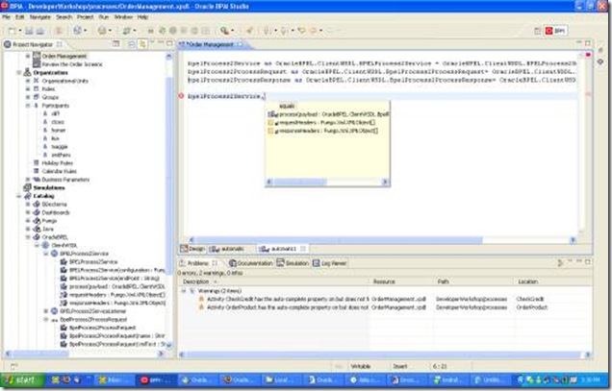Click the Calendar Rules icon
The image size is (612, 391).
click(x=37, y=171)
